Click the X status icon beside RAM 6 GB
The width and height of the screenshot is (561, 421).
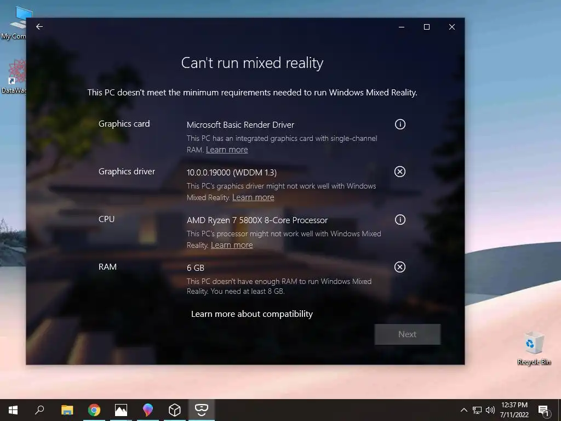(x=399, y=267)
